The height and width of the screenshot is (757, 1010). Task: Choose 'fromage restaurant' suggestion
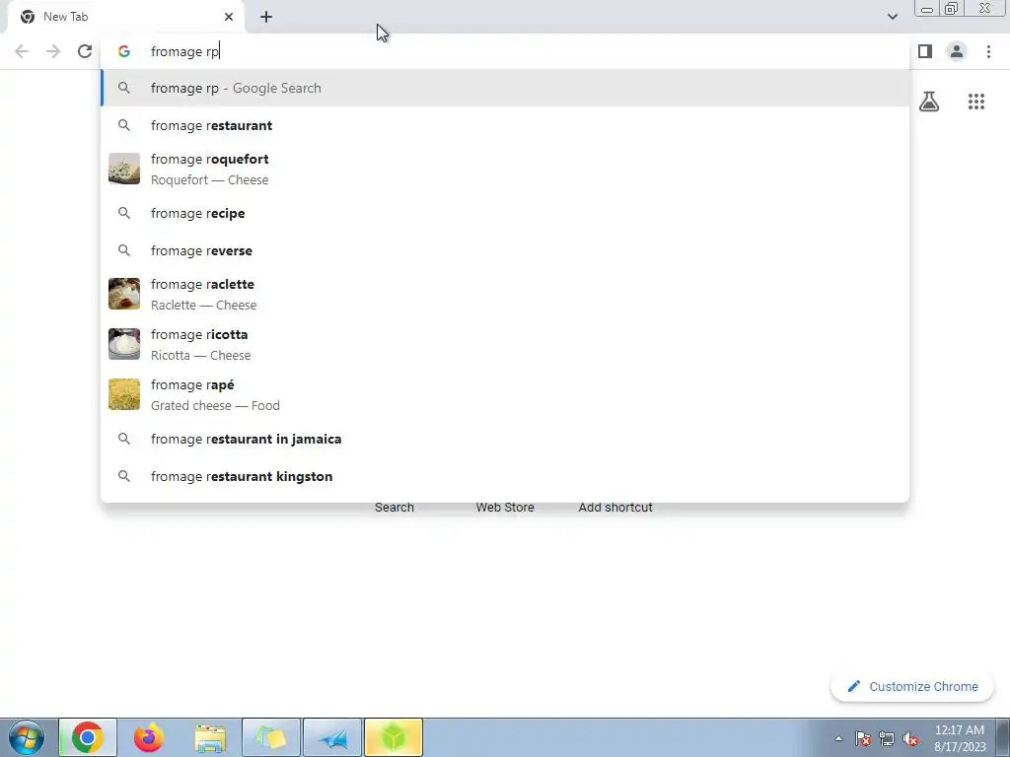pos(505,125)
